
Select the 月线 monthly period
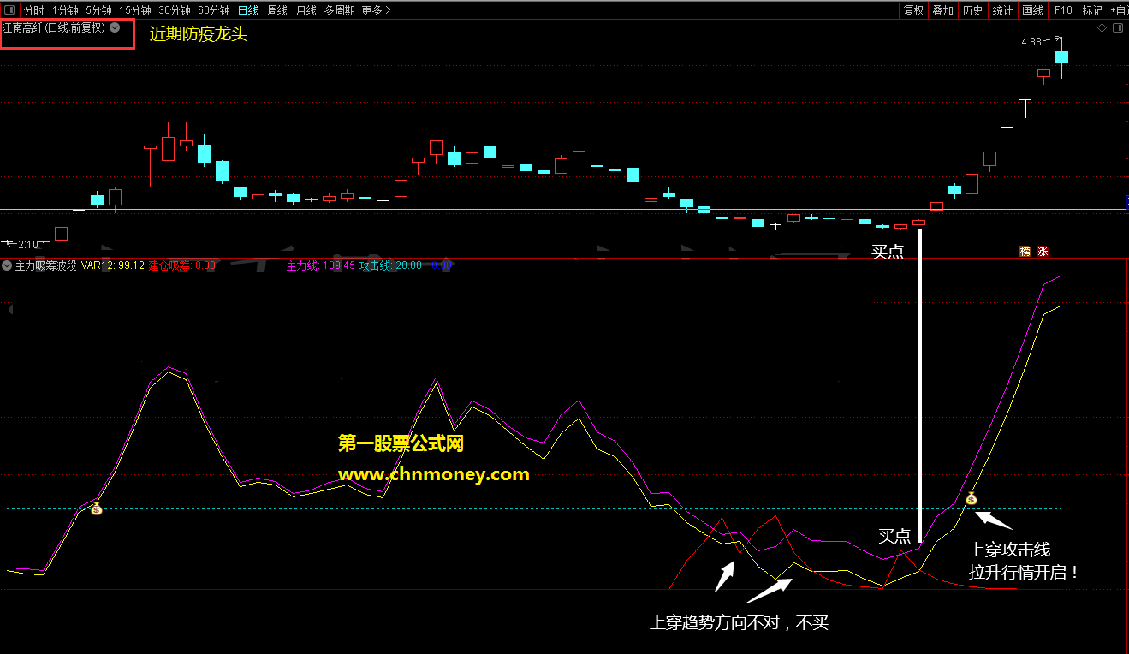tap(306, 10)
